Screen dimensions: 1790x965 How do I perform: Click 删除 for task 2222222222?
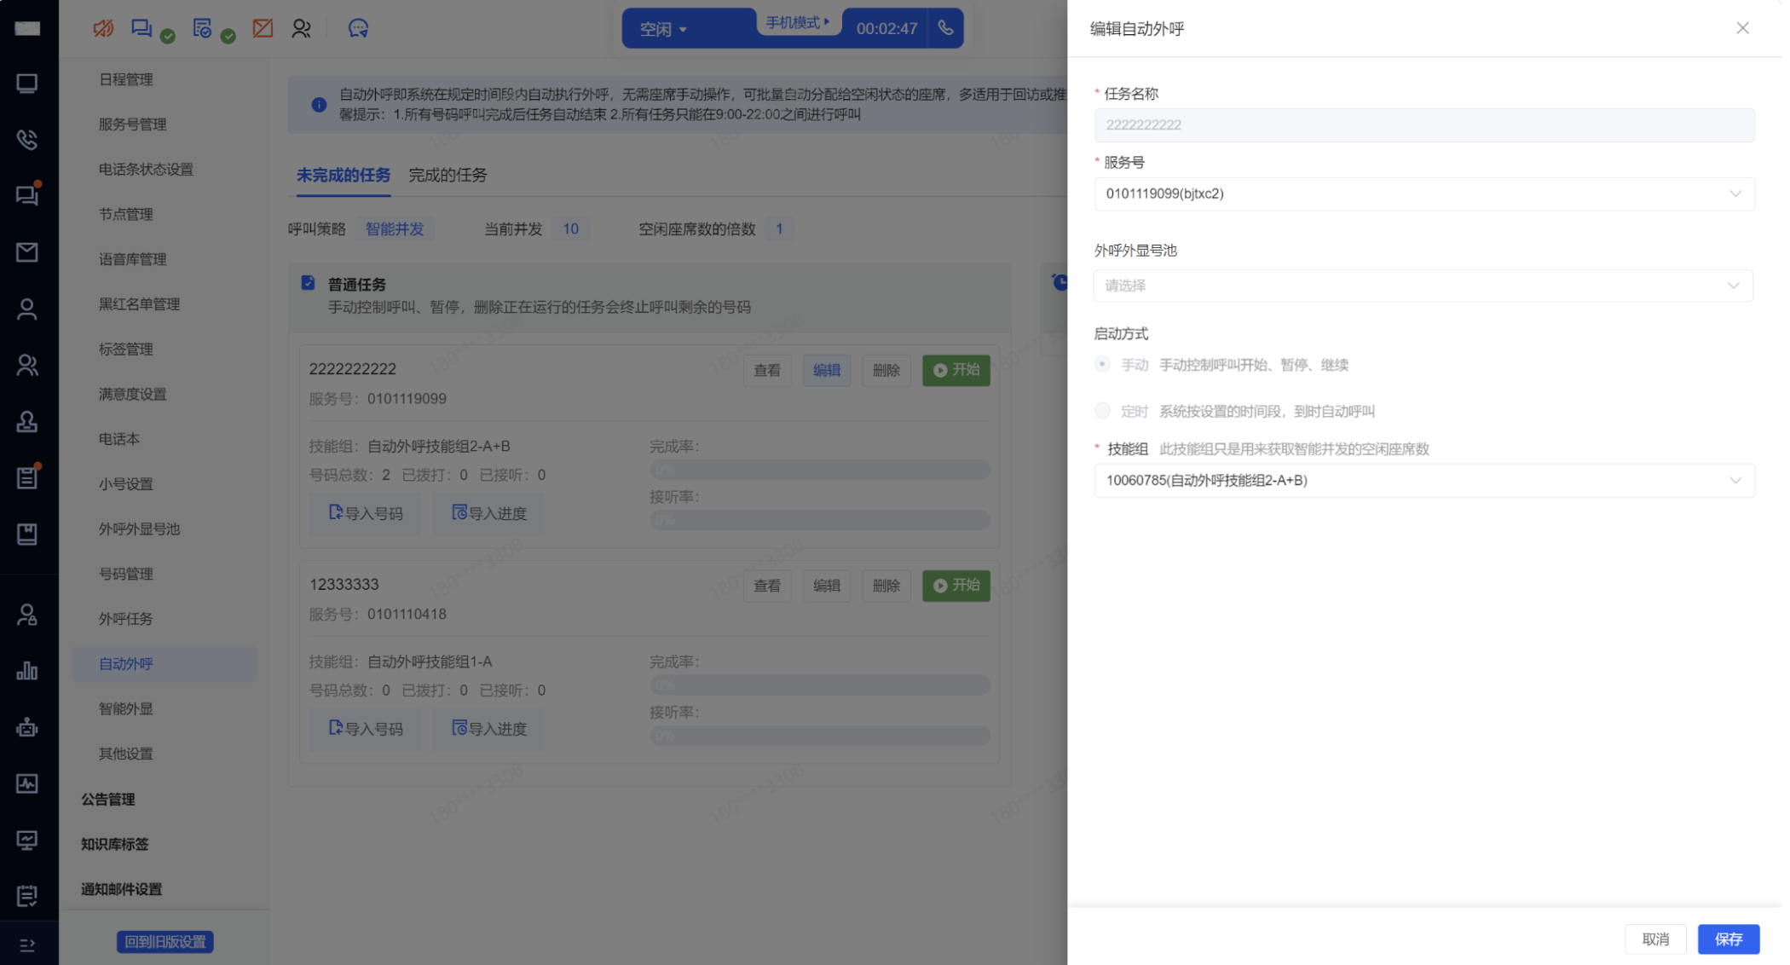886,370
